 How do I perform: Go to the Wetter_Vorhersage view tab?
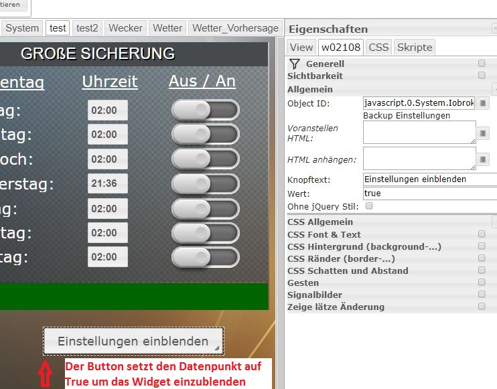[x=235, y=28]
